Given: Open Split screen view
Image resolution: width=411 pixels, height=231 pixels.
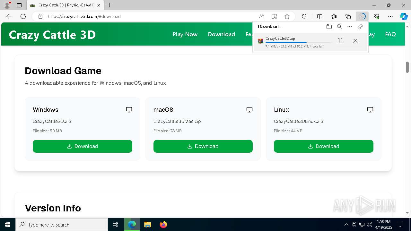Looking at the screenshot, I should click(x=319, y=16).
